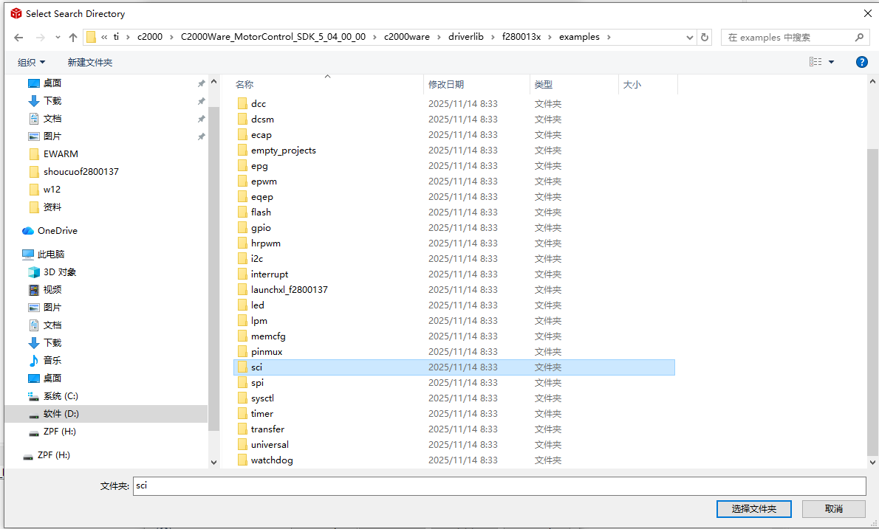This screenshot has width=879, height=529.
Task: Select the transfer folder
Action: 267,429
